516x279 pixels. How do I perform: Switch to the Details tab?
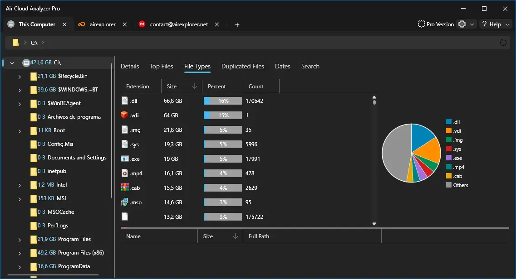pos(130,66)
